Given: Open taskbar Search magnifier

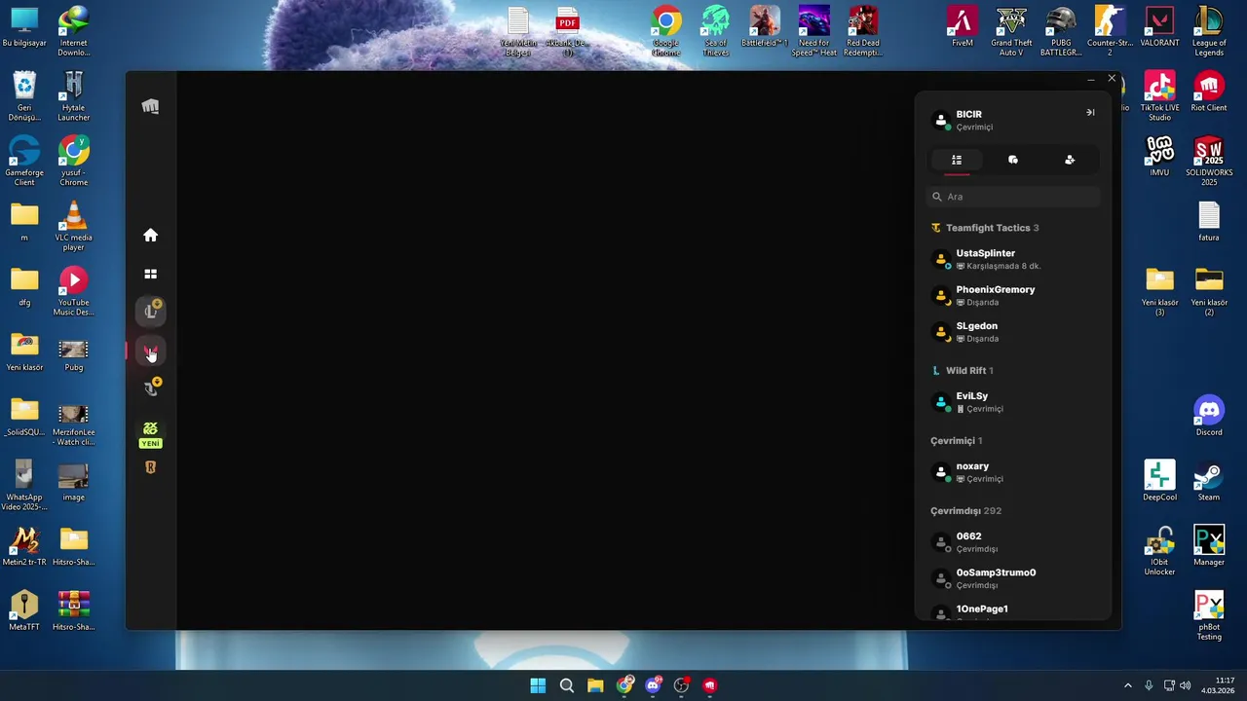Looking at the screenshot, I should coord(566,685).
